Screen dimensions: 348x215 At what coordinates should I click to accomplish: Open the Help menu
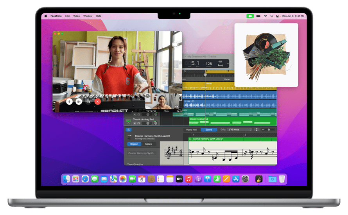tap(99, 16)
